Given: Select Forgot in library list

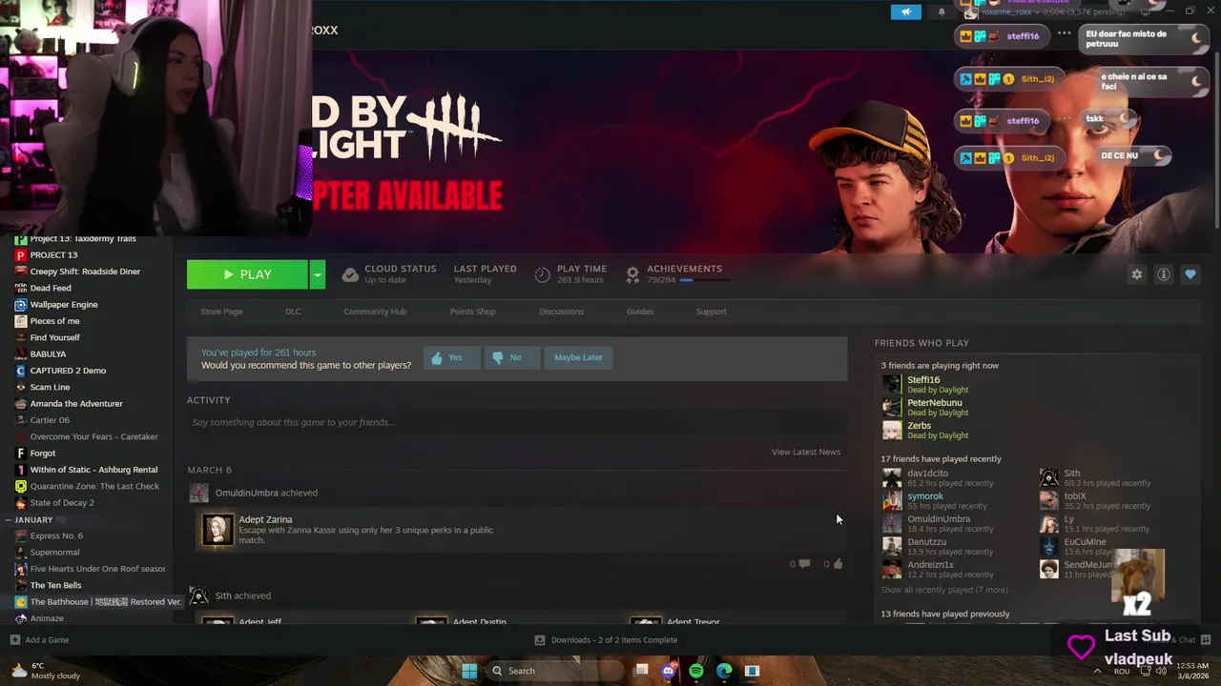Looking at the screenshot, I should coord(42,454).
